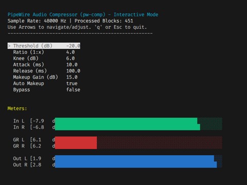The image size is (247, 185).
Task: Click the In L reading -7.9
Action: click(39, 121)
